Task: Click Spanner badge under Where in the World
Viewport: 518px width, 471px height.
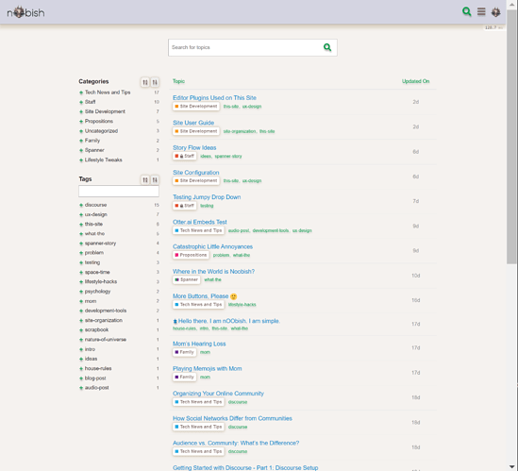Action: pos(186,279)
